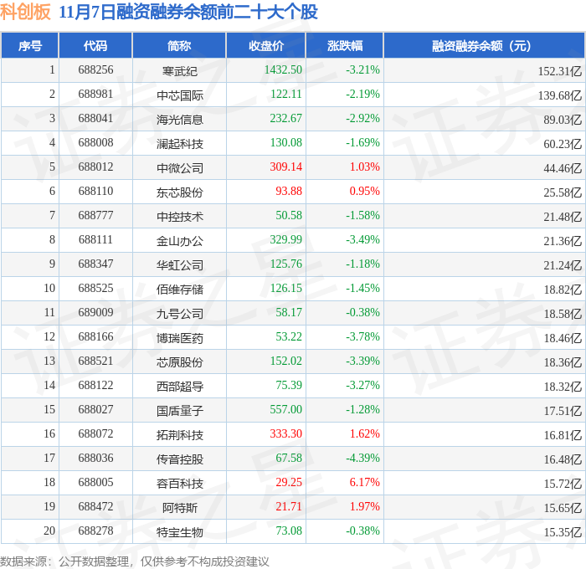Select stock code 688981

point(95,95)
